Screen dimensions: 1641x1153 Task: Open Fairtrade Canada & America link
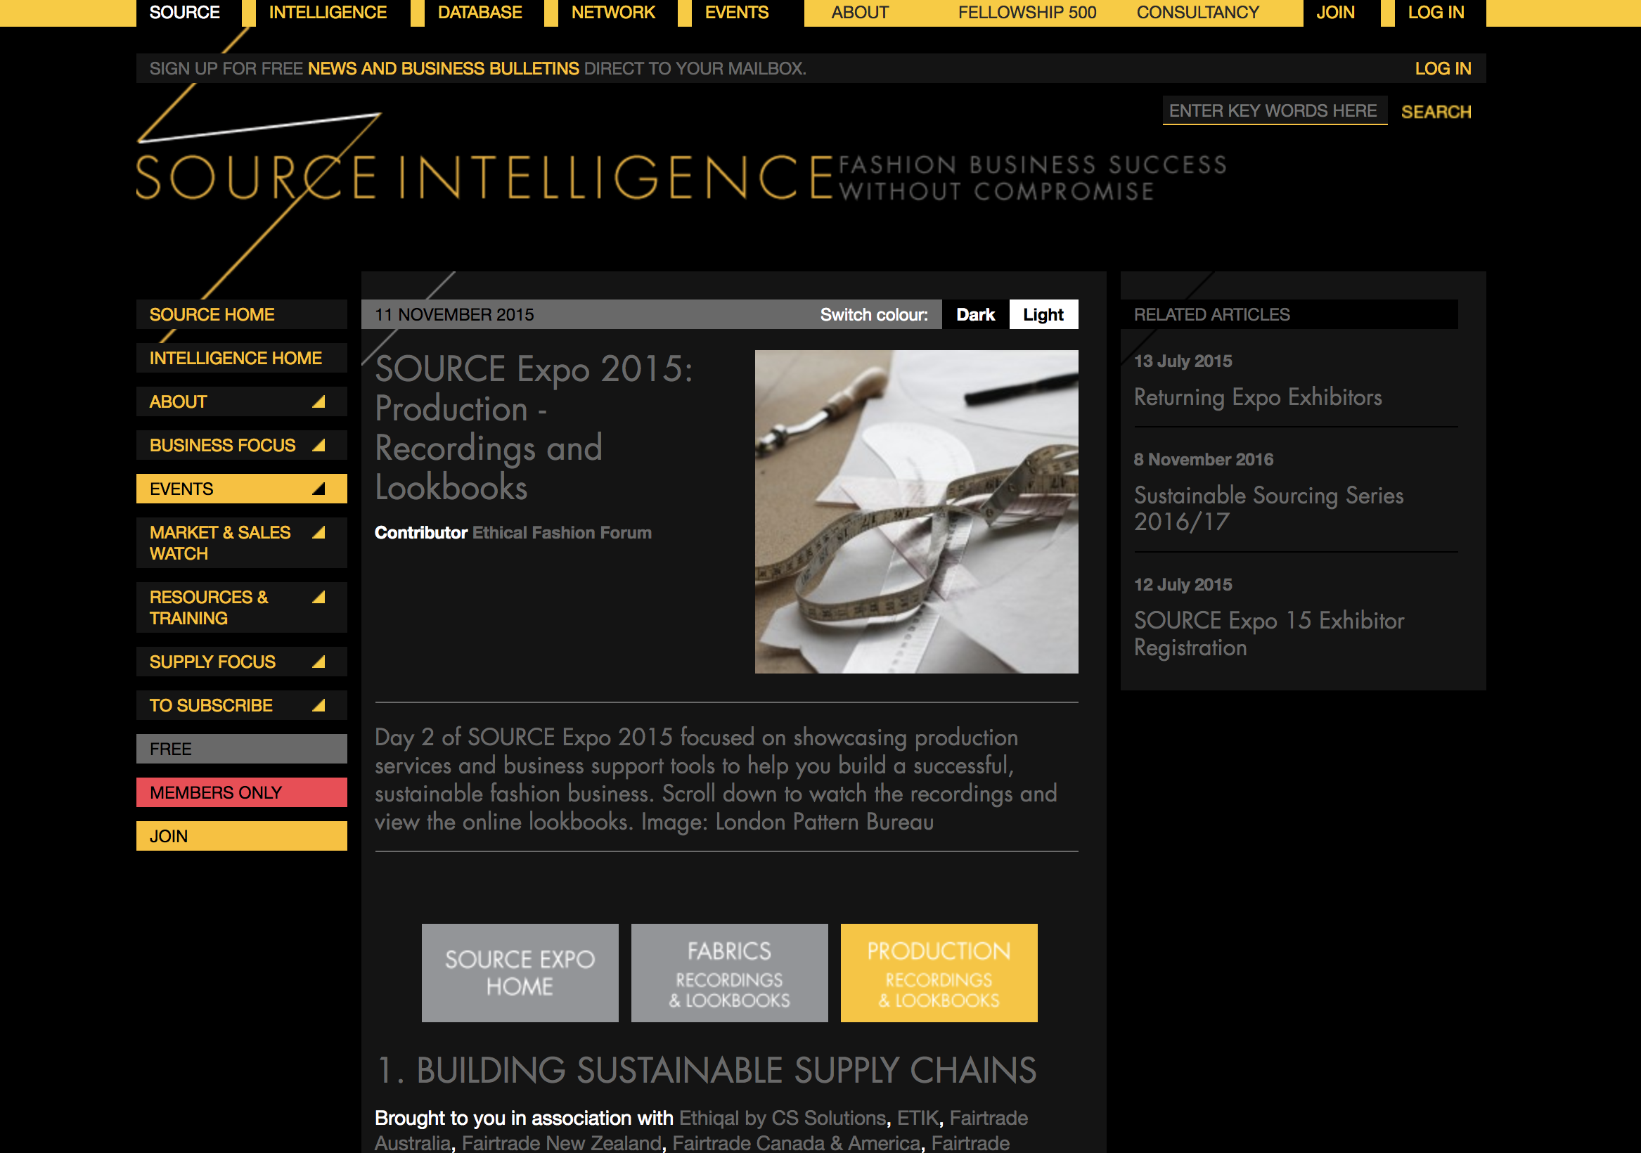[796, 1143]
